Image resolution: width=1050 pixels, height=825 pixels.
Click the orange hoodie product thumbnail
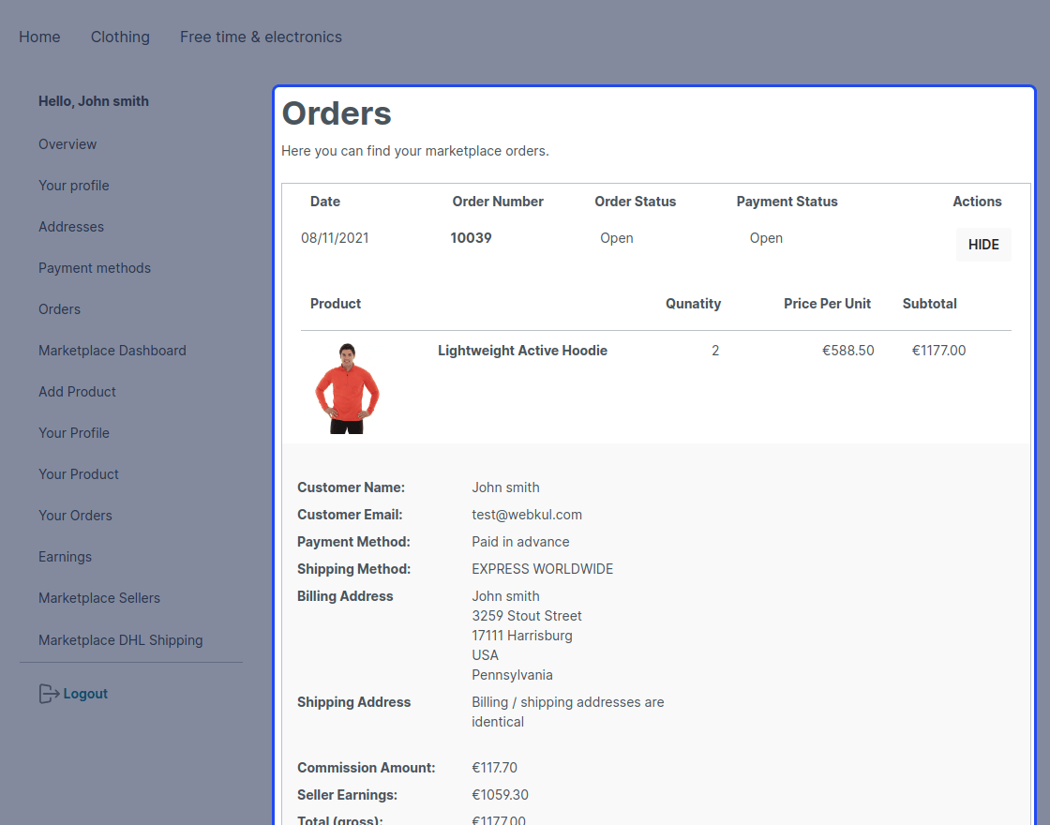pos(347,388)
